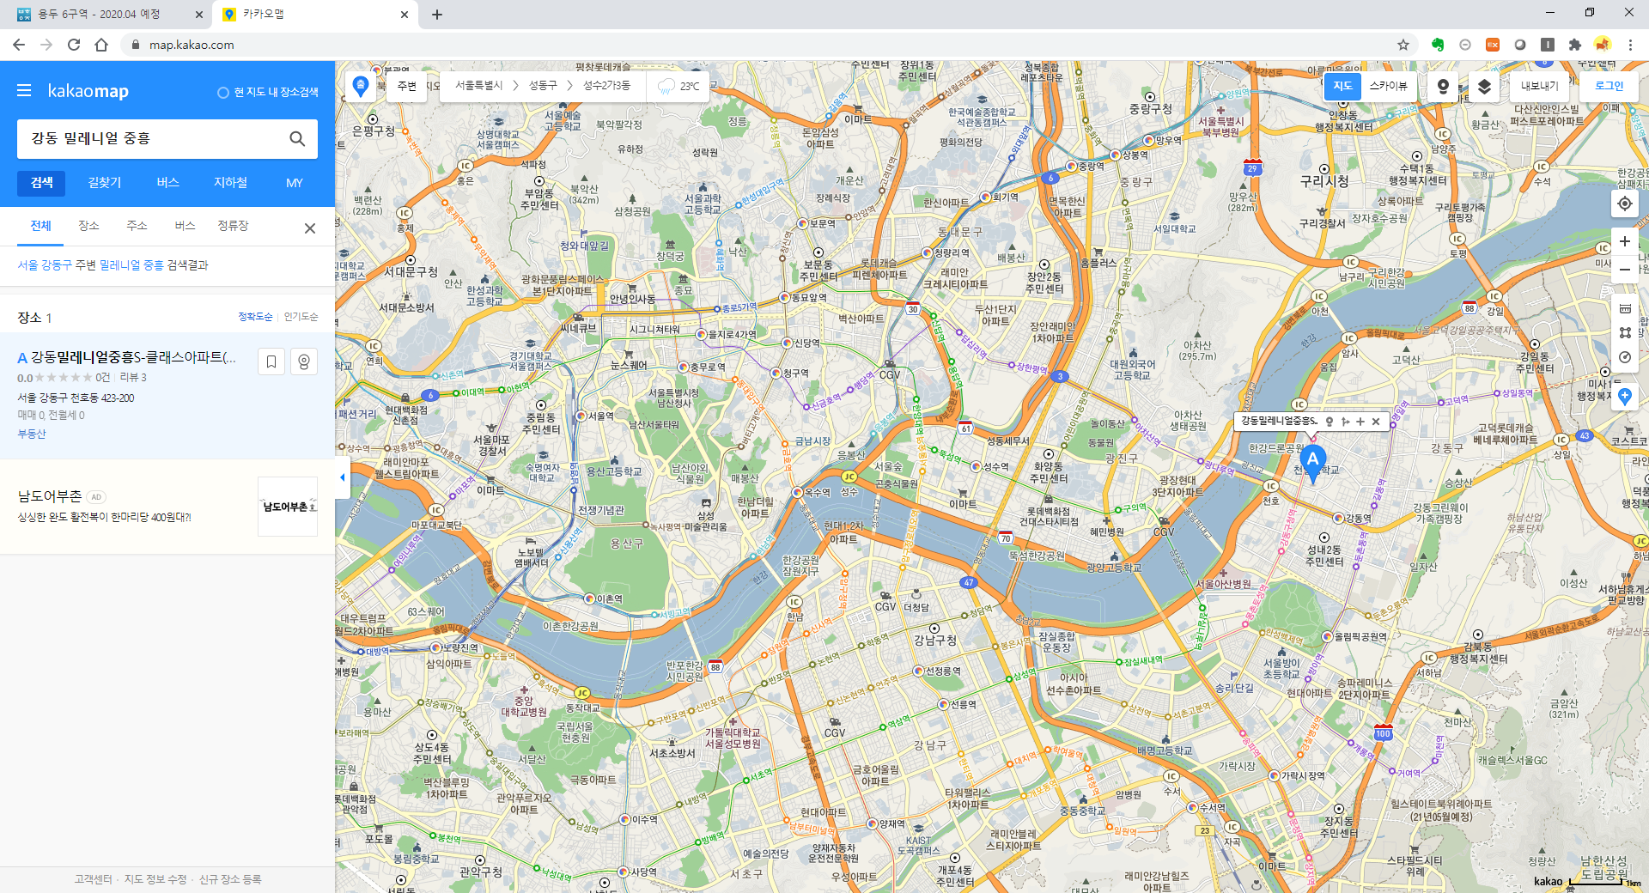Open the 강동밀레니얼중흥S-클래스아파트 result title
1649x893 pixels.
coord(133,357)
